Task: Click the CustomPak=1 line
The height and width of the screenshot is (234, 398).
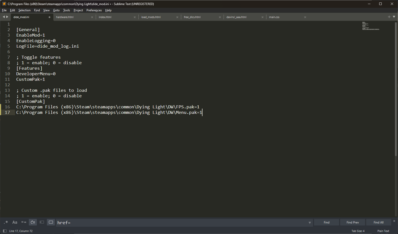Action: pos(31,79)
